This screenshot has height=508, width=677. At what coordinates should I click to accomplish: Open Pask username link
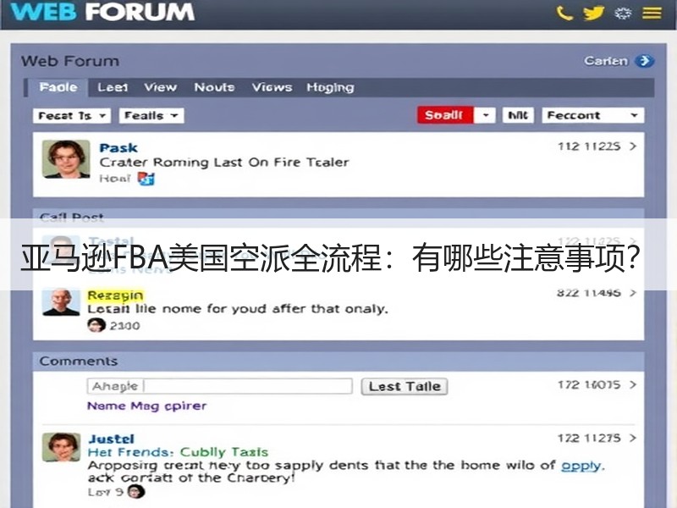pyautogui.click(x=118, y=147)
